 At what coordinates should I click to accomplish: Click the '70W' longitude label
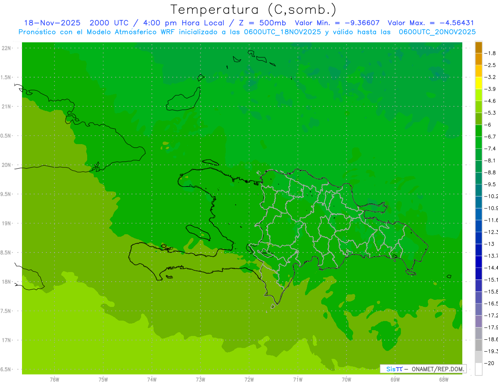pyautogui.click(x=346, y=379)
